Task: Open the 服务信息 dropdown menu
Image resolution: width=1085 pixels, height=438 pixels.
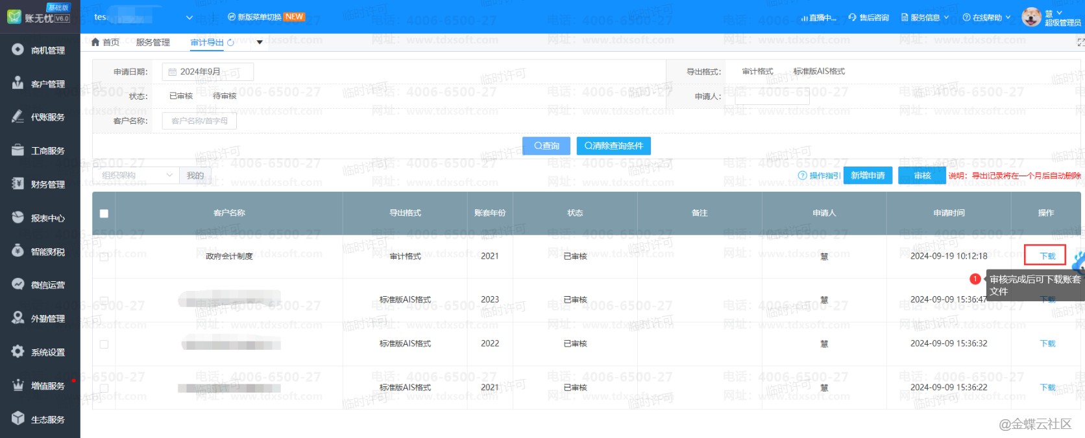Action: pyautogui.click(x=925, y=17)
